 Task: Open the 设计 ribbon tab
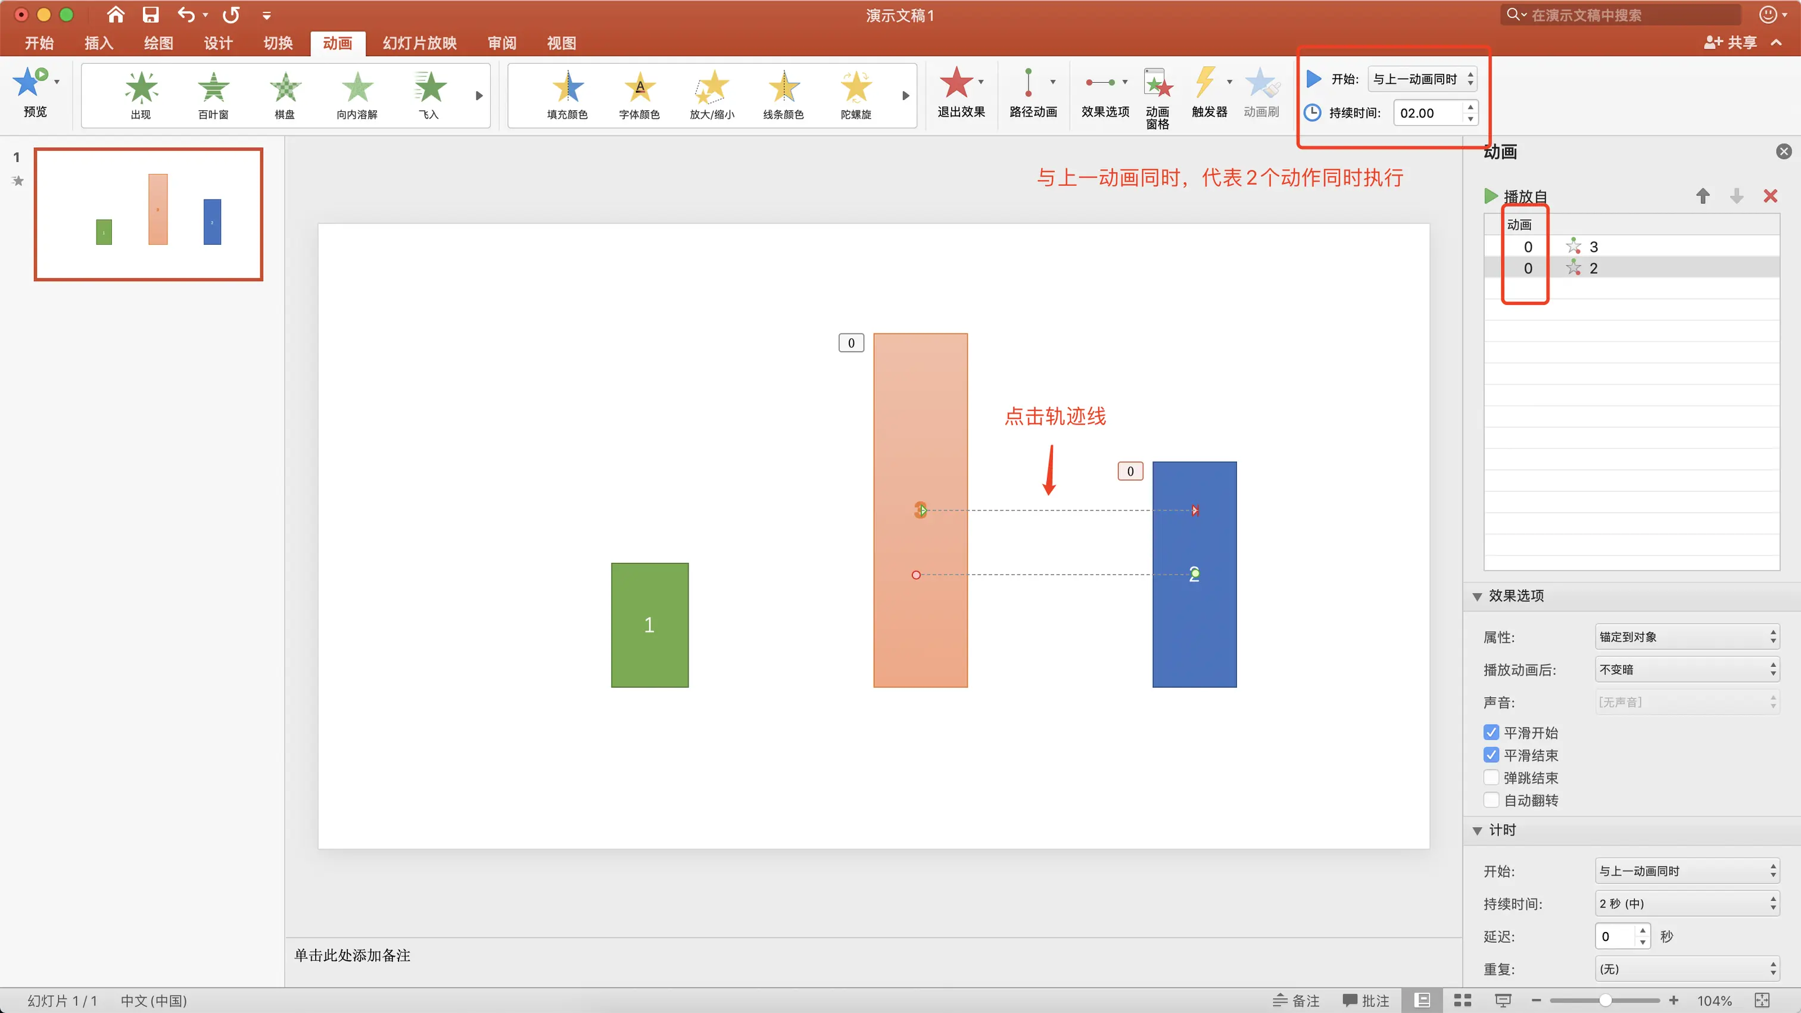[x=218, y=43]
